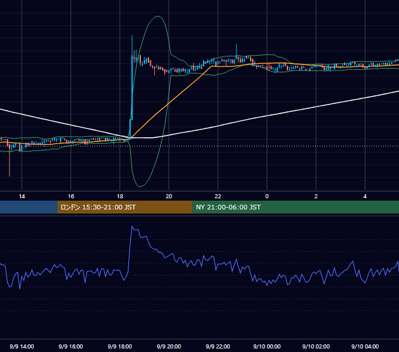Select the ロンドン 15:30-21:00 JST session bar
Screen dimensions: 399x352
[x=124, y=207]
